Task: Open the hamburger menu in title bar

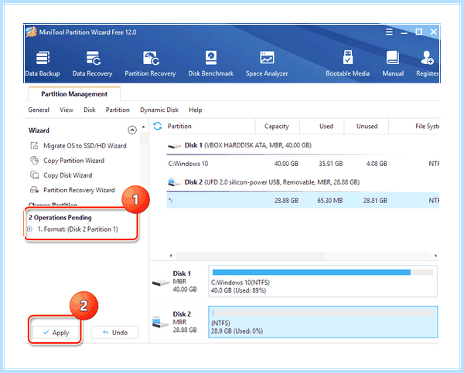Action: [390, 32]
